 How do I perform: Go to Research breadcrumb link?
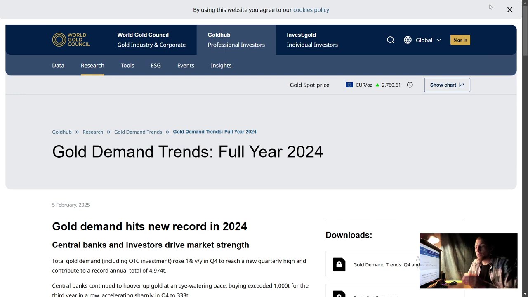coord(93,132)
